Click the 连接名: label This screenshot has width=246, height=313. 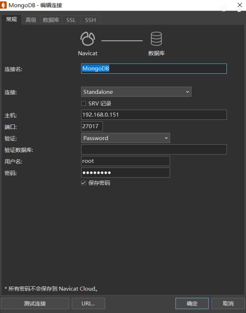pyautogui.click(x=13, y=69)
